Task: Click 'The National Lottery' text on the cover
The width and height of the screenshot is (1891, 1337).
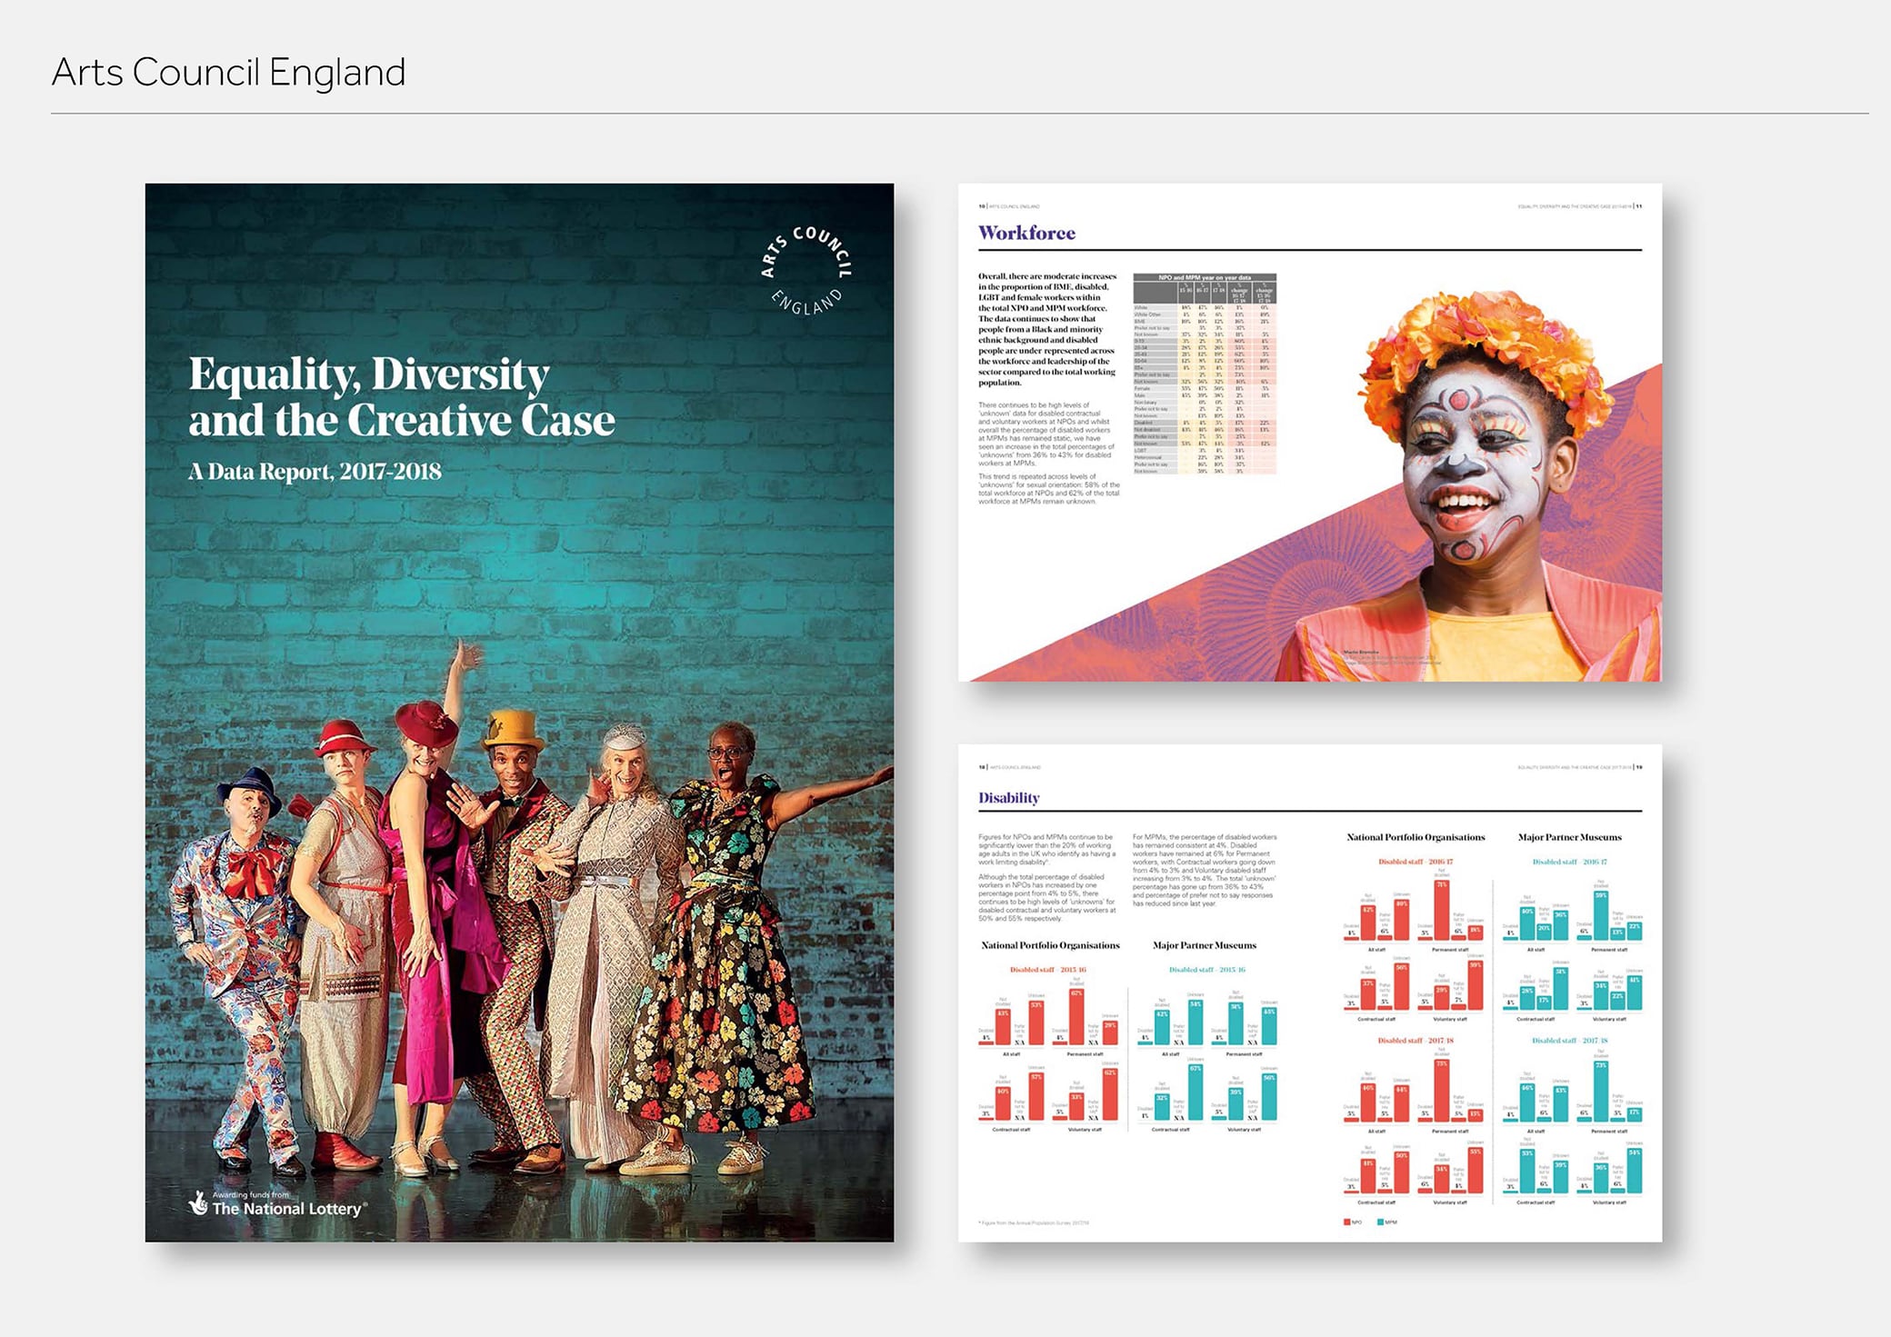Action: coord(289,1209)
